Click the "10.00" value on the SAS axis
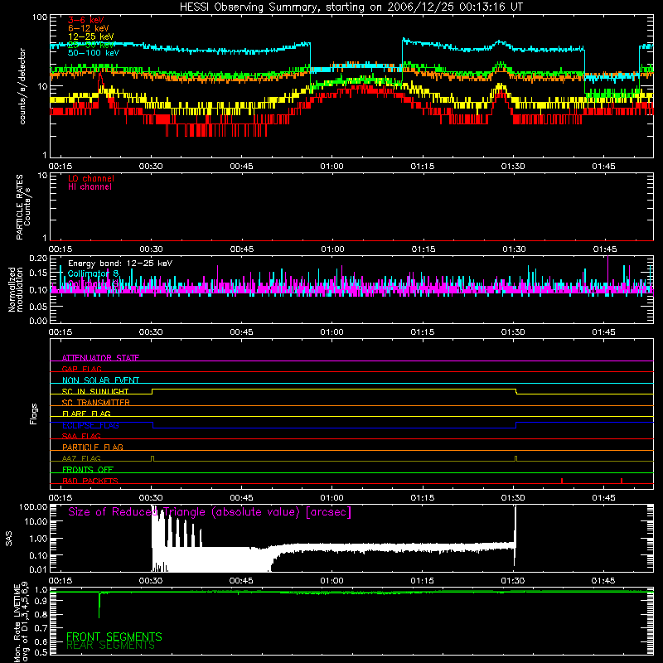 (x=36, y=522)
